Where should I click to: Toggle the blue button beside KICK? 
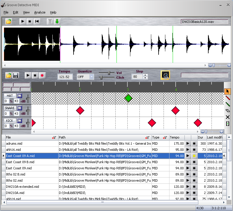[19, 121]
